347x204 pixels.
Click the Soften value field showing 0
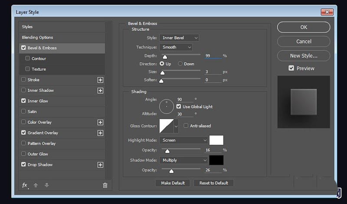click(x=213, y=80)
